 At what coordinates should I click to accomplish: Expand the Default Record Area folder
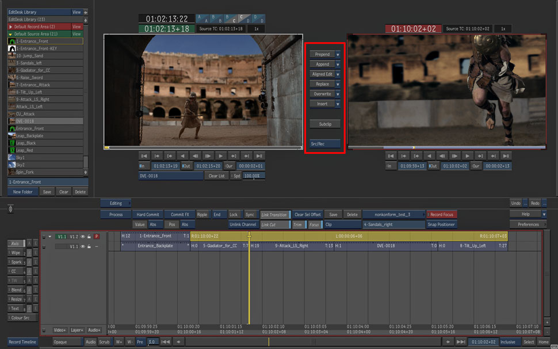(x=10, y=26)
